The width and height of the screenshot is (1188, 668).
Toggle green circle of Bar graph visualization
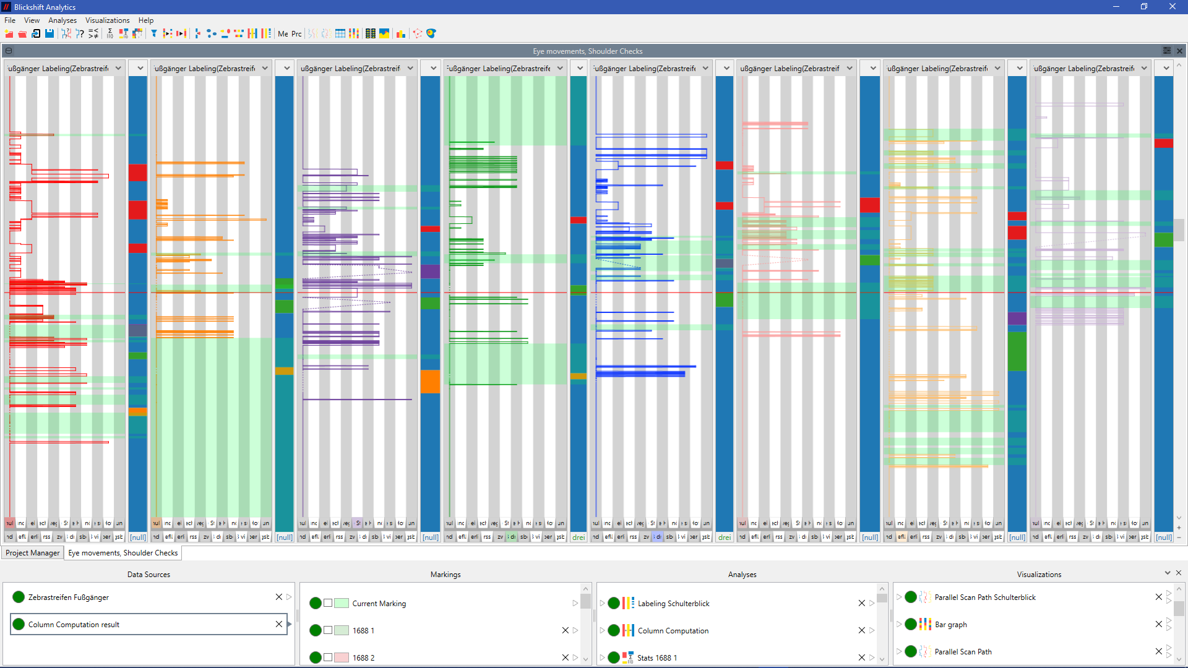(x=911, y=624)
